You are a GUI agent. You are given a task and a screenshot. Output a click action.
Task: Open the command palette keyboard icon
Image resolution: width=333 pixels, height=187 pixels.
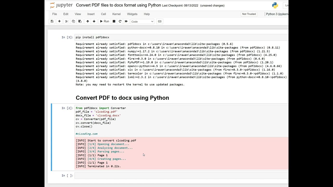tap(160, 21)
